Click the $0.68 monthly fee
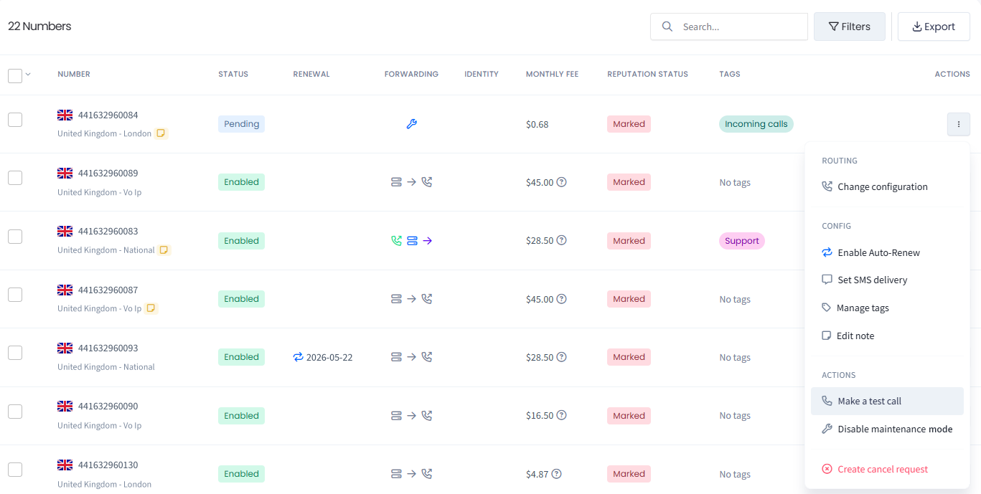 pyautogui.click(x=537, y=124)
